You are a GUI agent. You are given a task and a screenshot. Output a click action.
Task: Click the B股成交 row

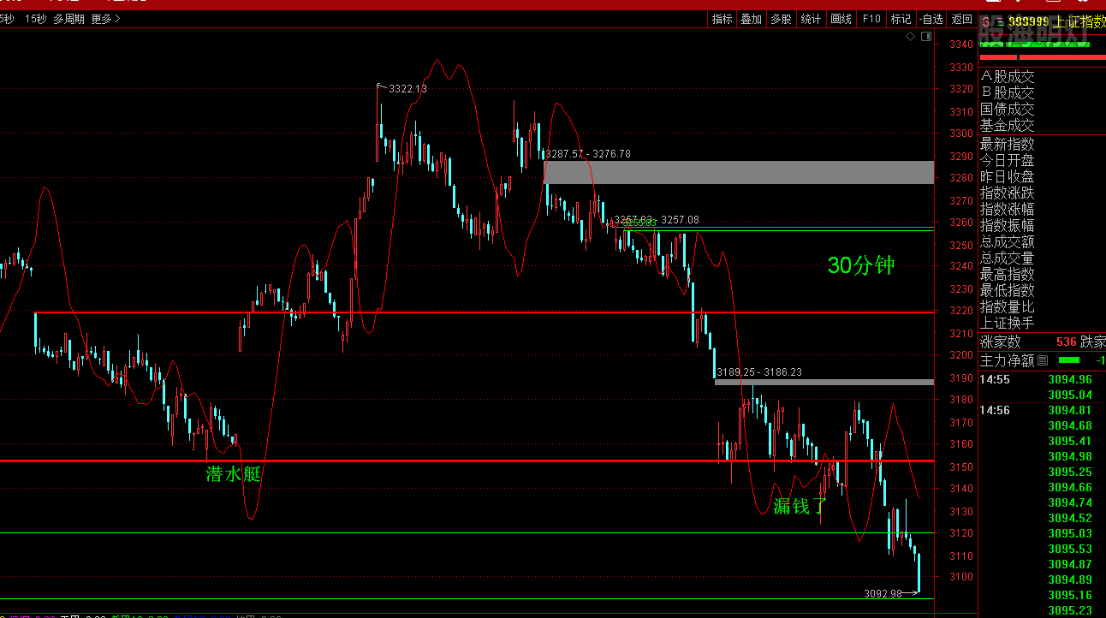[x=1008, y=93]
